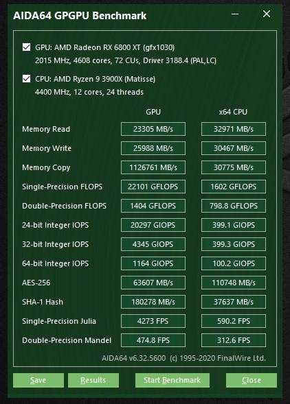Viewport: 290px width, 404px height.
Task: Toggle the CPU AMD Ryzen 9 3900X checkbox
Action: (x=26, y=79)
